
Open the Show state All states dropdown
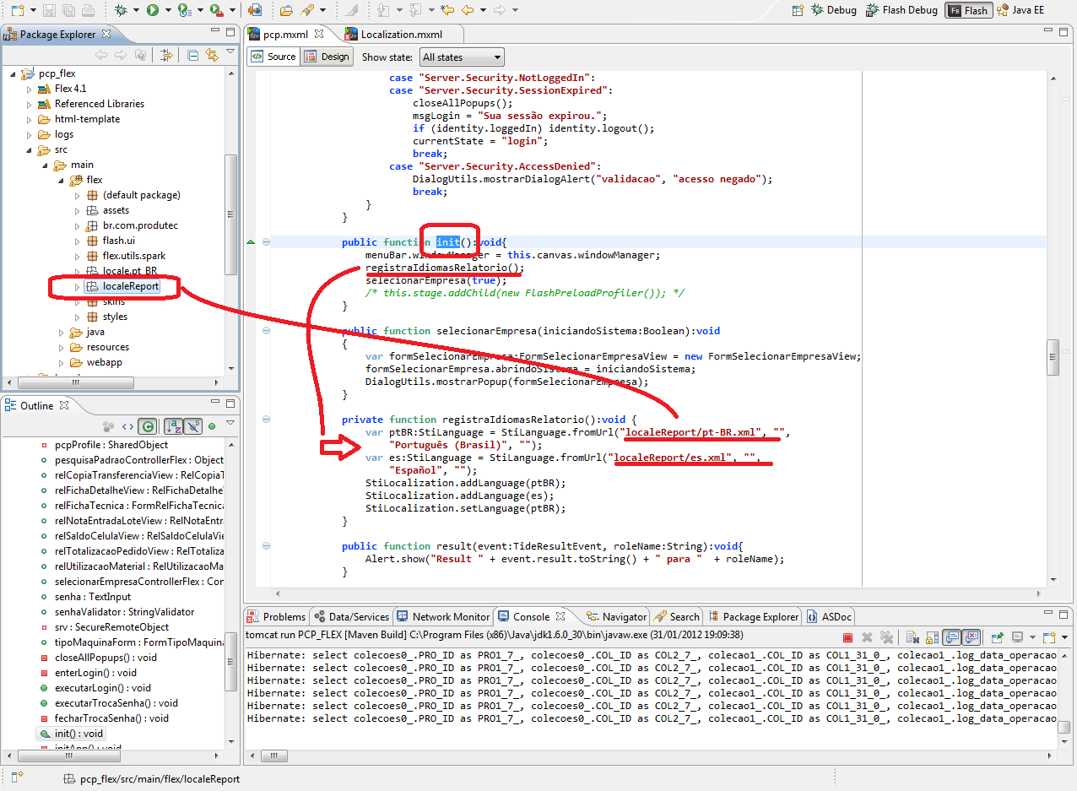point(462,57)
